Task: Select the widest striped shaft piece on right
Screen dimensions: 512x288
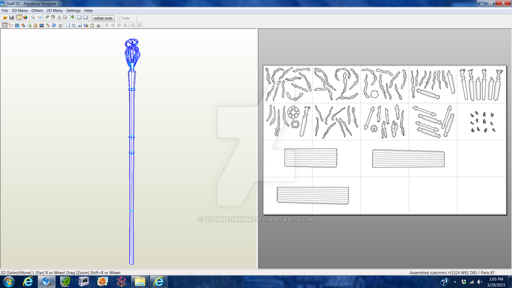Action: click(408, 158)
